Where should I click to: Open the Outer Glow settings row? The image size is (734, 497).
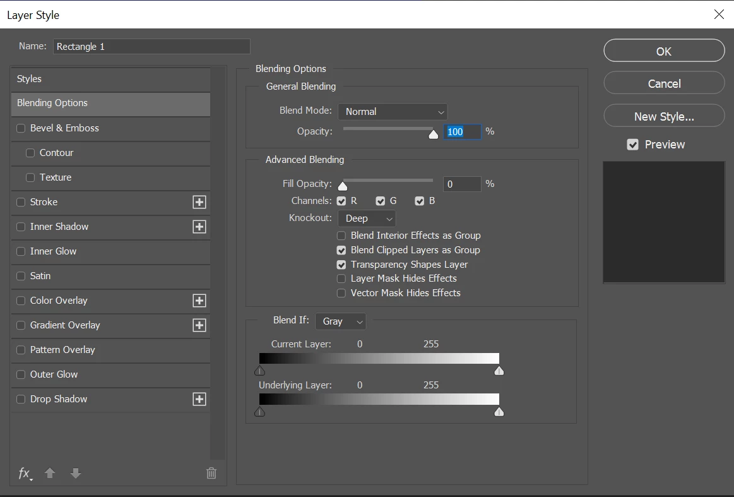tap(110, 374)
